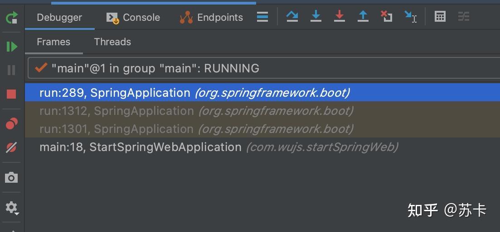Screen dimensions: 500x232
Task: Step over to next line
Action: click(292, 16)
